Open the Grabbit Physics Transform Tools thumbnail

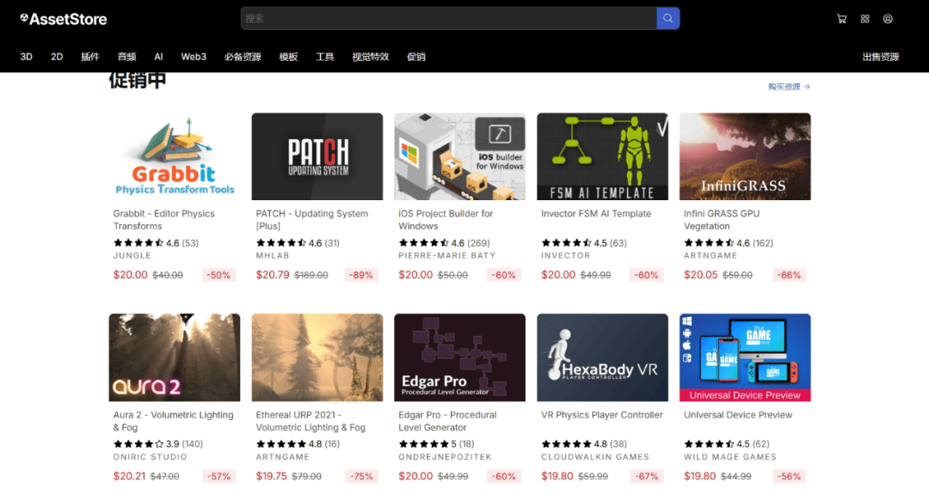click(175, 156)
